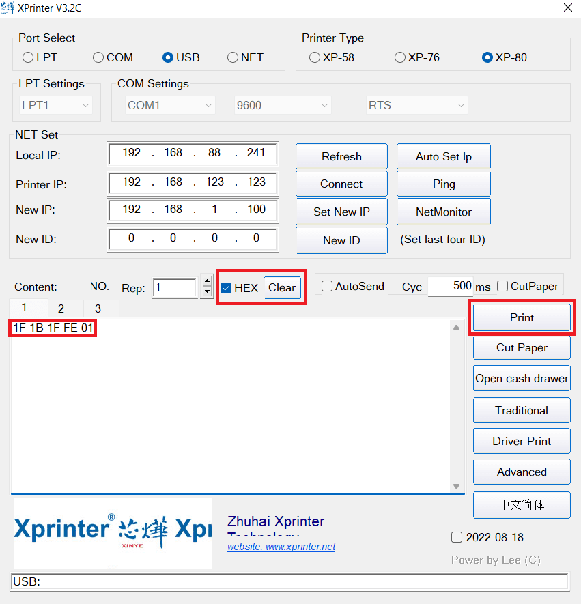Expand the 9600 baud rate dropdown
Viewport: 581px width, 604px height.
click(283, 105)
